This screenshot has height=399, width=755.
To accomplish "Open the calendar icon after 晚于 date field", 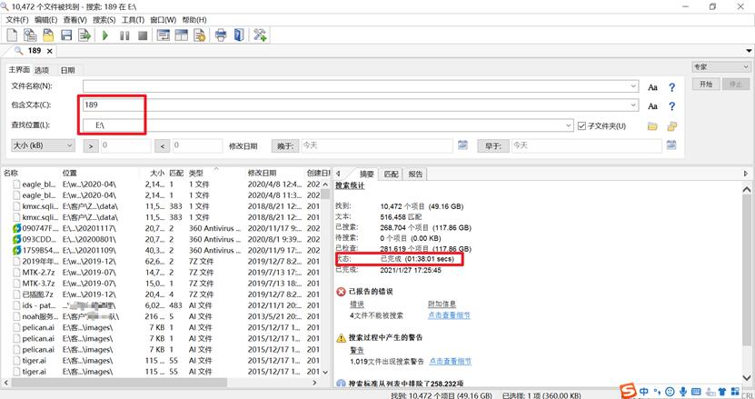I will coord(462,145).
